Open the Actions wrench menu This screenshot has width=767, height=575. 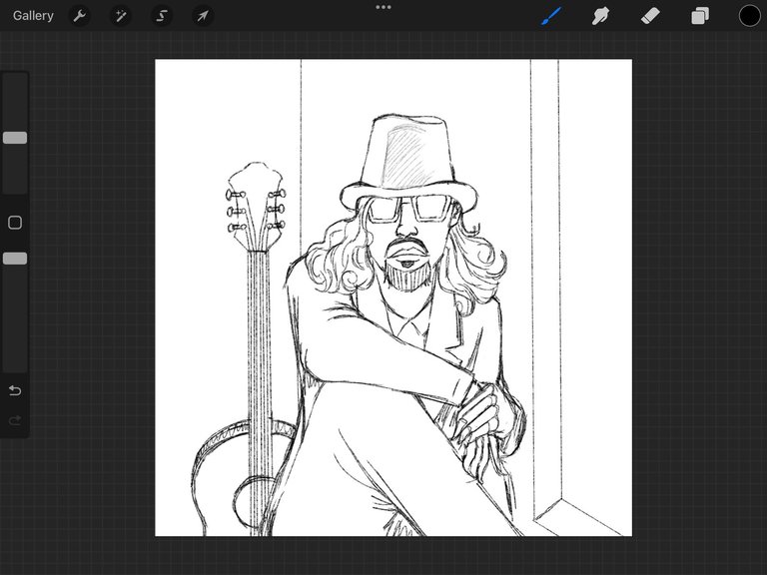click(x=79, y=16)
